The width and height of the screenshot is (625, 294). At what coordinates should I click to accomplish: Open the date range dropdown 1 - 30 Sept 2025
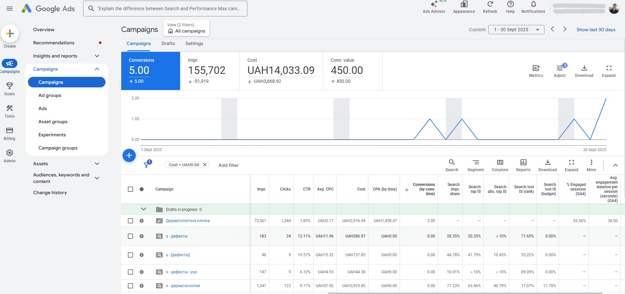(516, 30)
